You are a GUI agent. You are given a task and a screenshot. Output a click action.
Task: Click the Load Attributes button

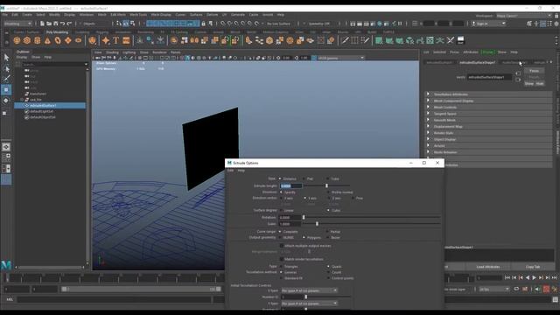coord(488,267)
